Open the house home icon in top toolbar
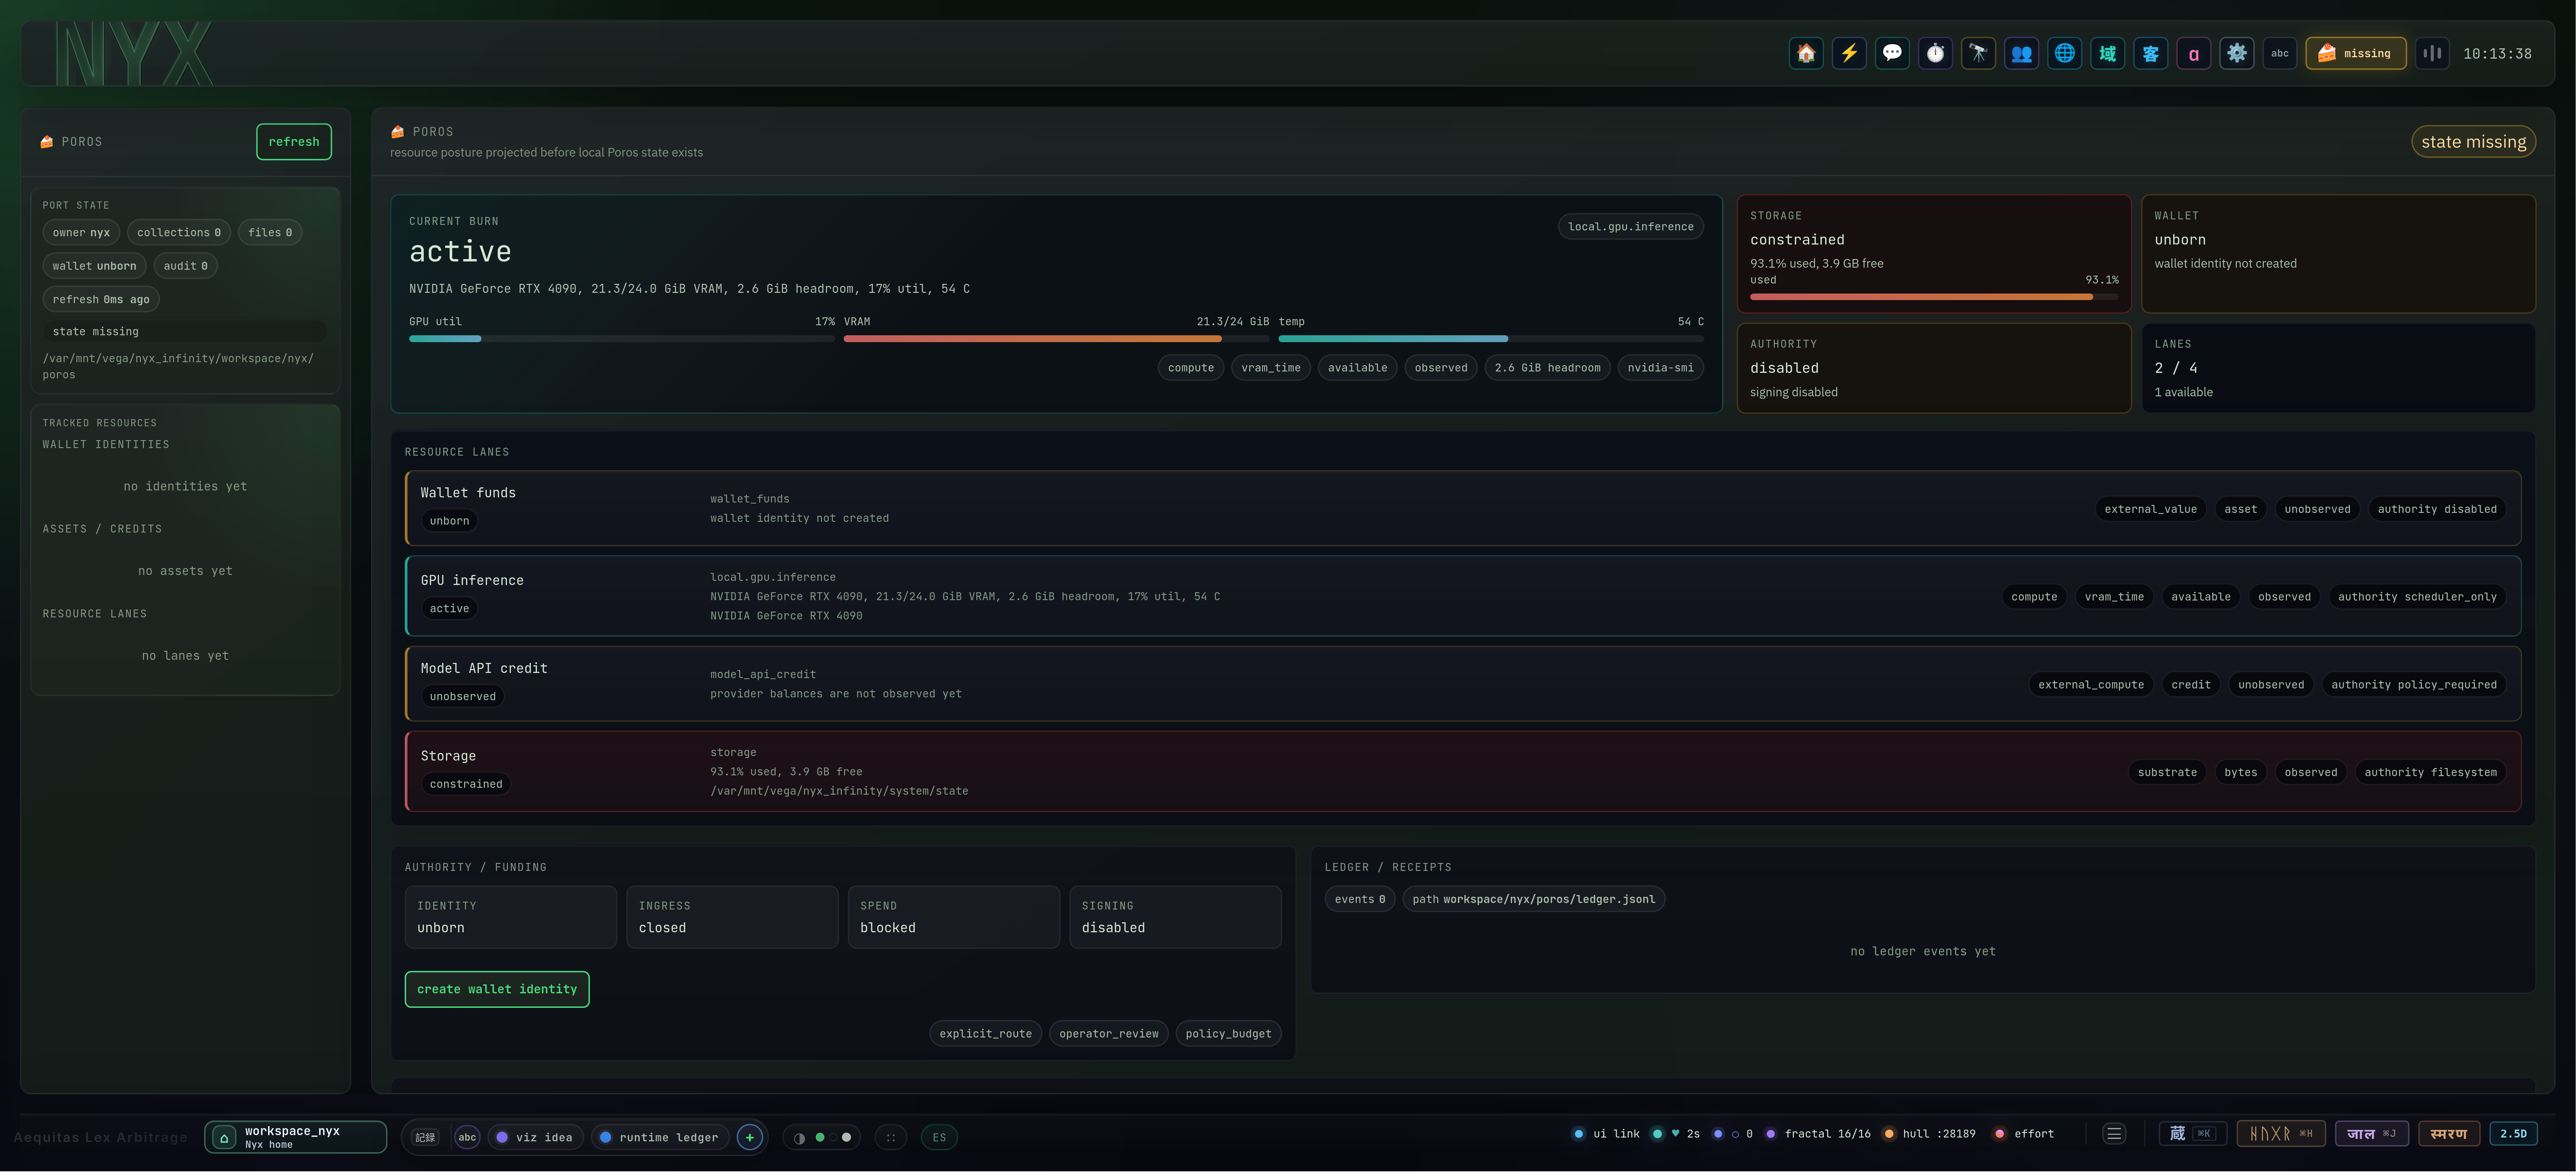This screenshot has width=2576, height=1172. (x=1806, y=54)
